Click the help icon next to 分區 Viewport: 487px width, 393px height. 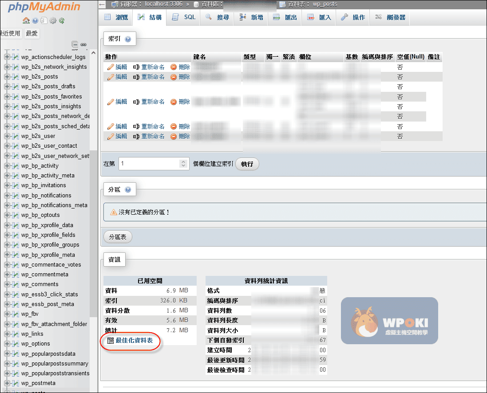[128, 190]
